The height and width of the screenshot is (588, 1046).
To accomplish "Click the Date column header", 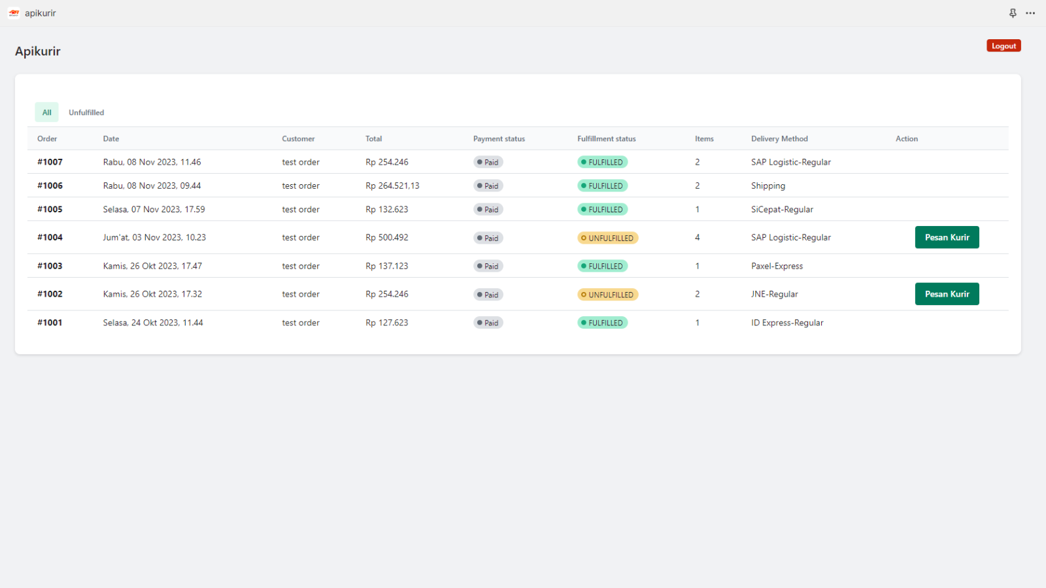I will coord(111,139).
